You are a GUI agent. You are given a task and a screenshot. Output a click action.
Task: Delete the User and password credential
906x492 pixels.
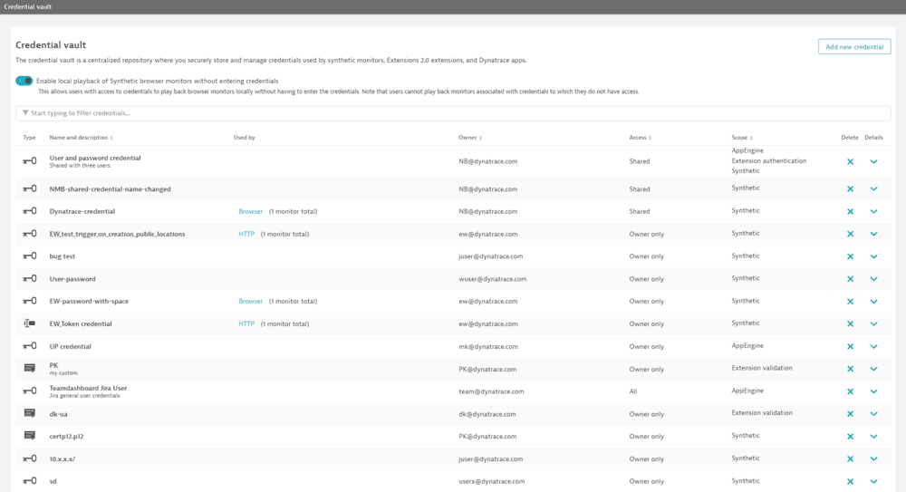(x=850, y=162)
